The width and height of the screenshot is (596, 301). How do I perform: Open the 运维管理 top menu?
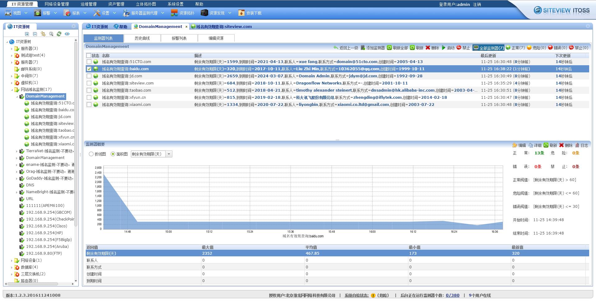89,4
